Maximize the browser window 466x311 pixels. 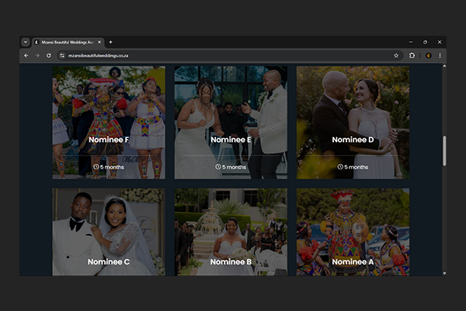(x=425, y=42)
